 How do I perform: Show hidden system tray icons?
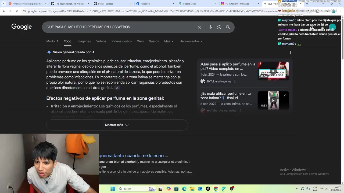pos(297,189)
